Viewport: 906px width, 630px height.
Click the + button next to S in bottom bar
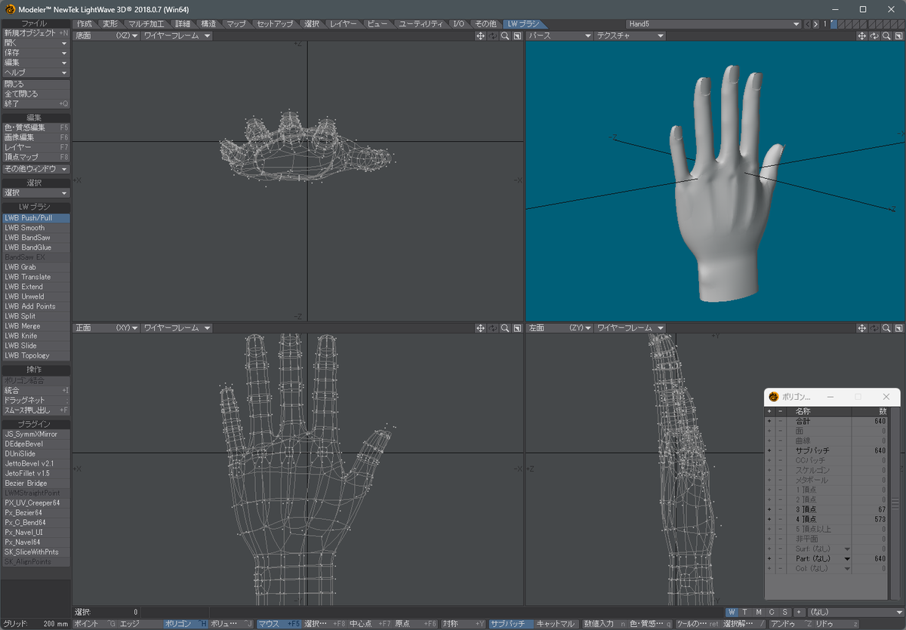click(798, 612)
